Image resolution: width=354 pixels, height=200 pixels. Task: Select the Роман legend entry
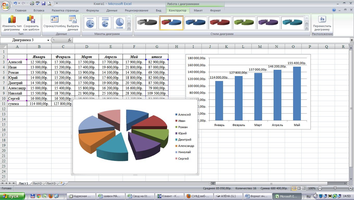[x=182, y=127]
